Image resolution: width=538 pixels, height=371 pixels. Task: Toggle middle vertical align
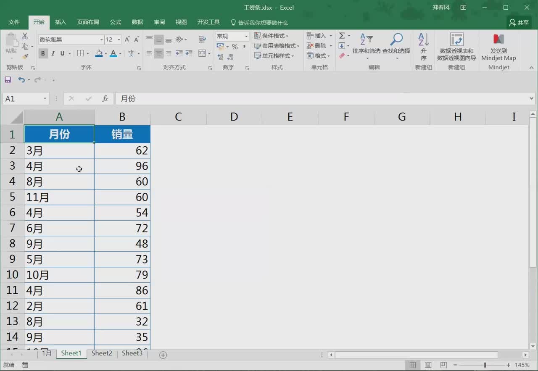pyautogui.click(x=159, y=39)
